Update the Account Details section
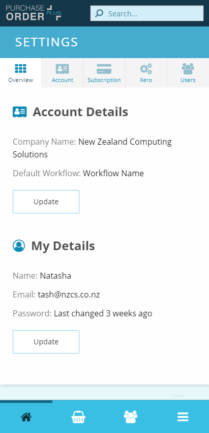 pos(46,202)
